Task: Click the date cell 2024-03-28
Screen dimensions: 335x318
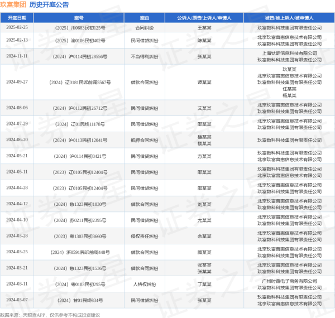Action: pos(17,236)
